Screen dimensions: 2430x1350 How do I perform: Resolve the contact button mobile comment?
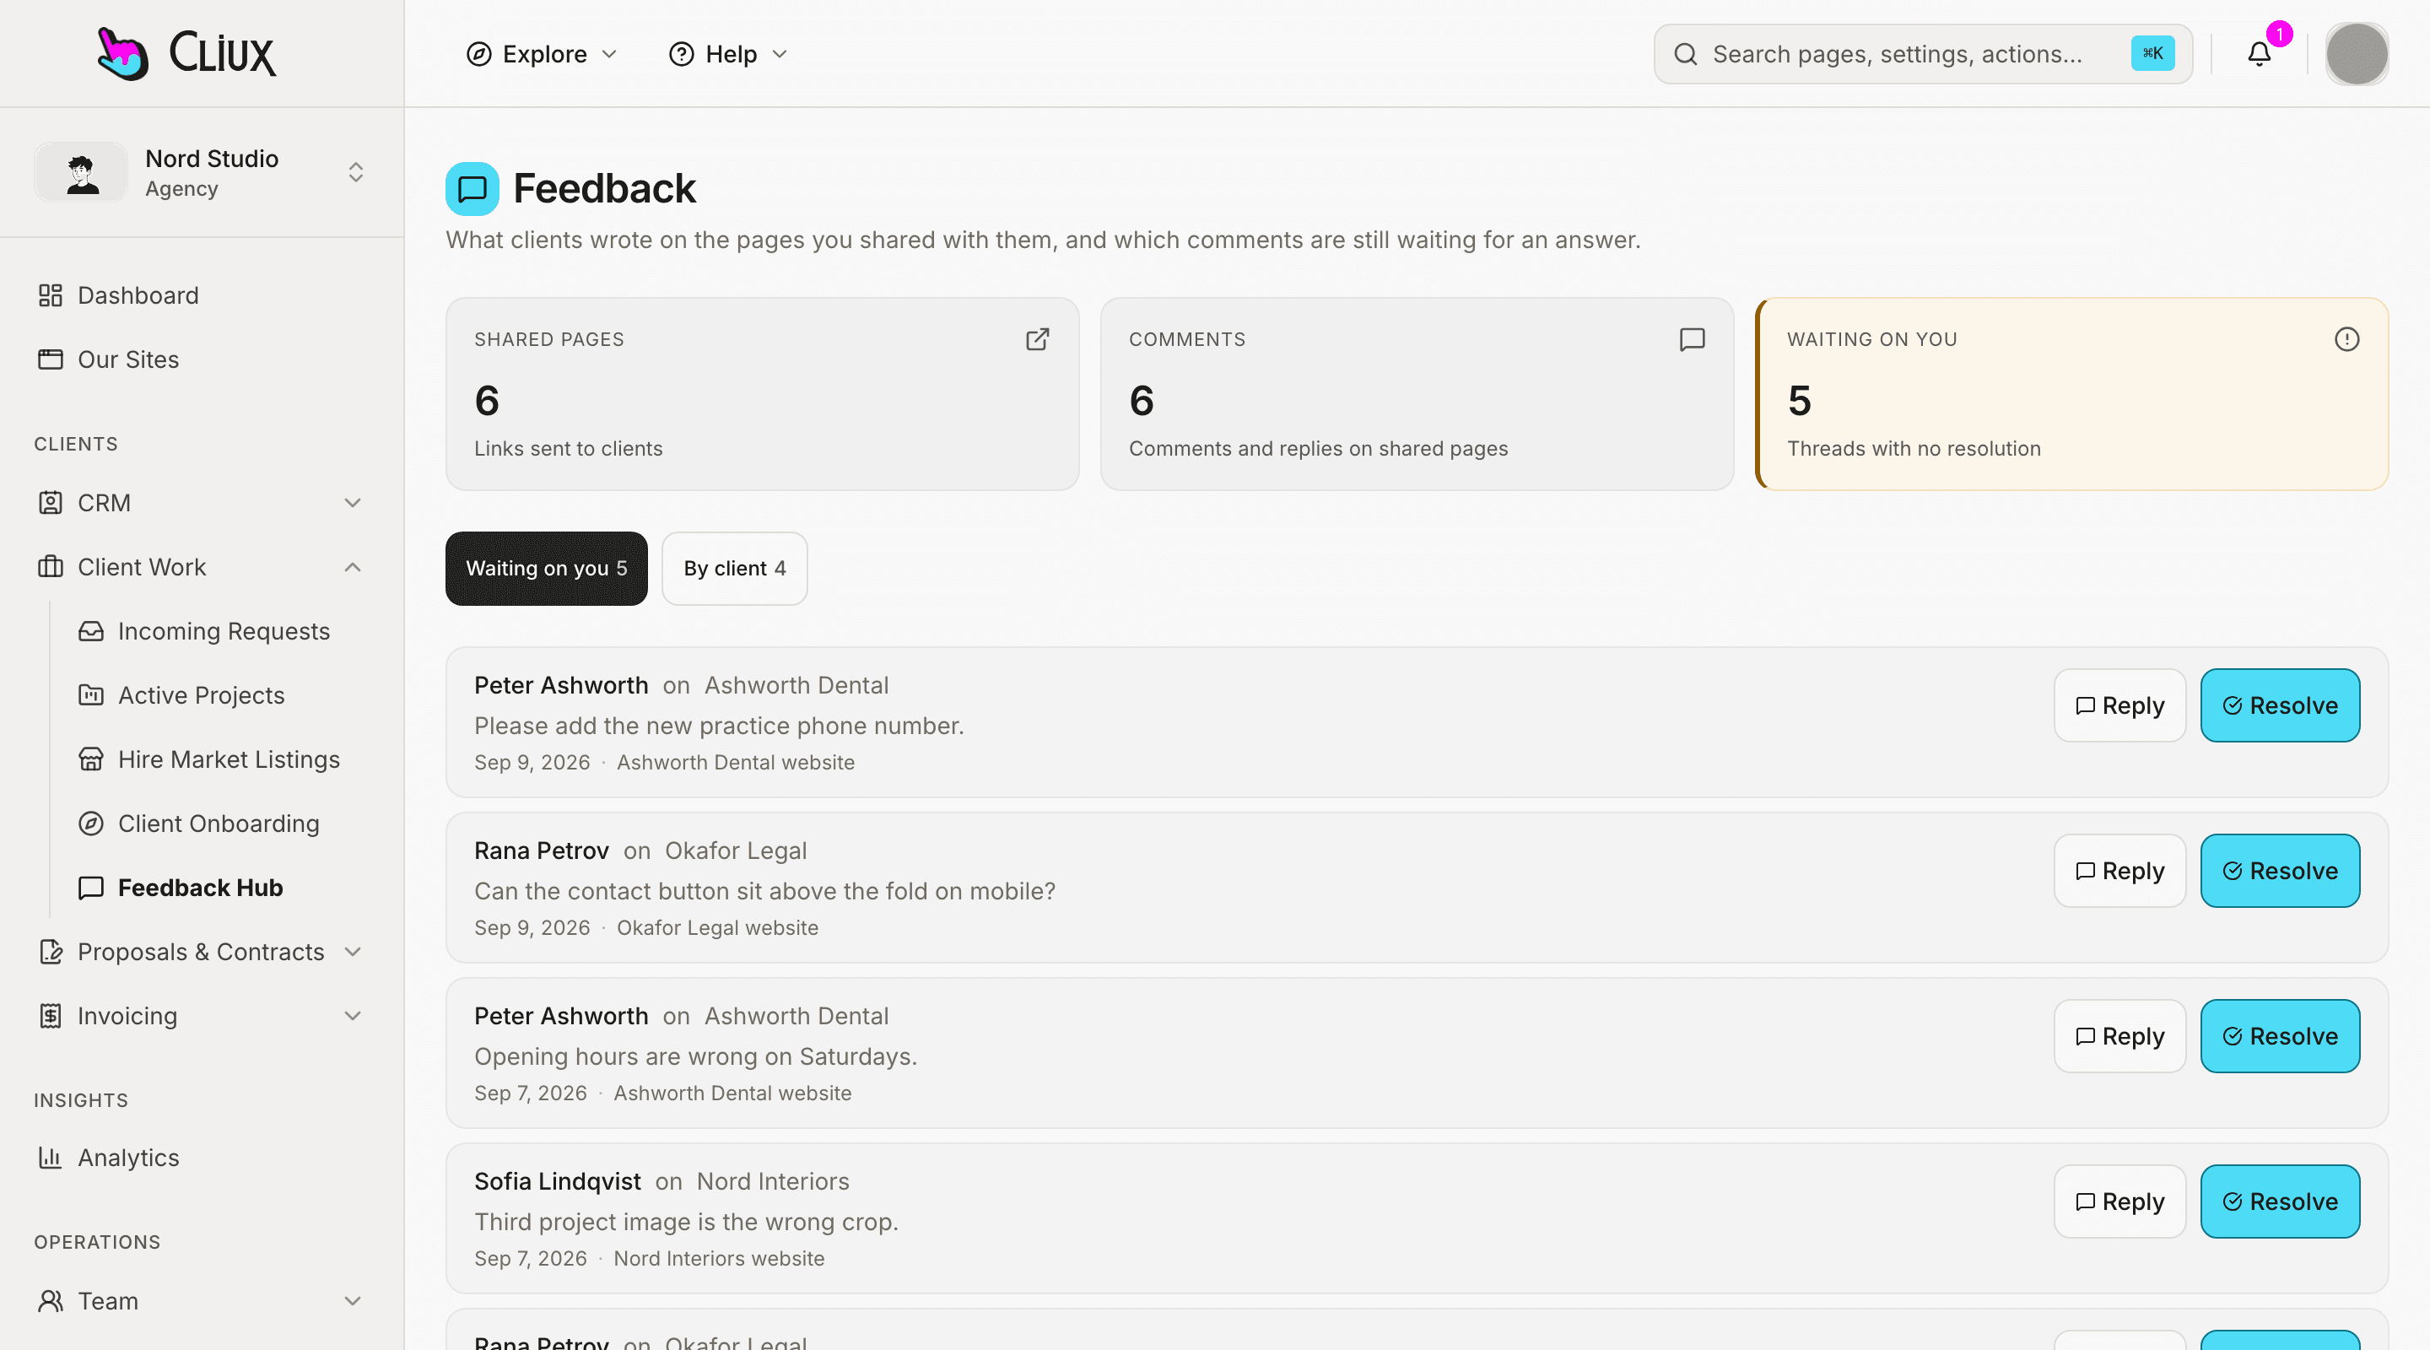pyautogui.click(x=2280, y=871)
